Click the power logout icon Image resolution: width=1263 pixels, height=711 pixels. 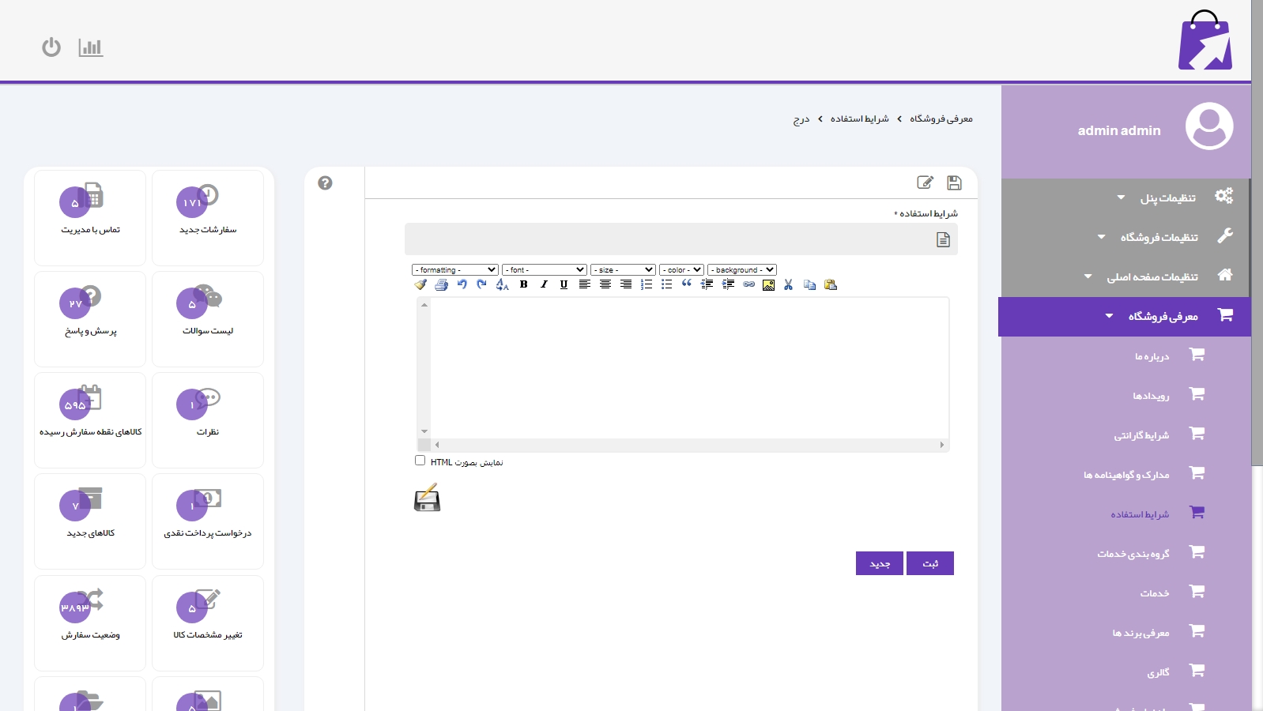pyautogui.click(x=51, y=47)
